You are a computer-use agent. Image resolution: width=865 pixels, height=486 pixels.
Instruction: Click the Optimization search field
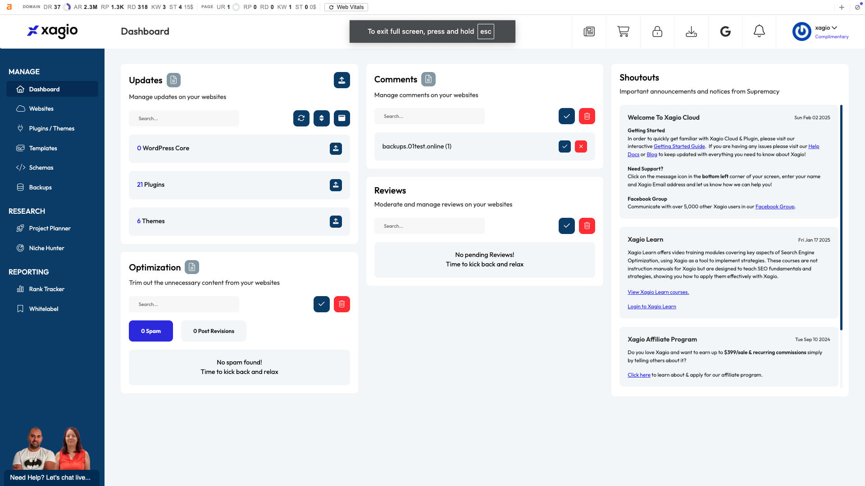[184, 304]
